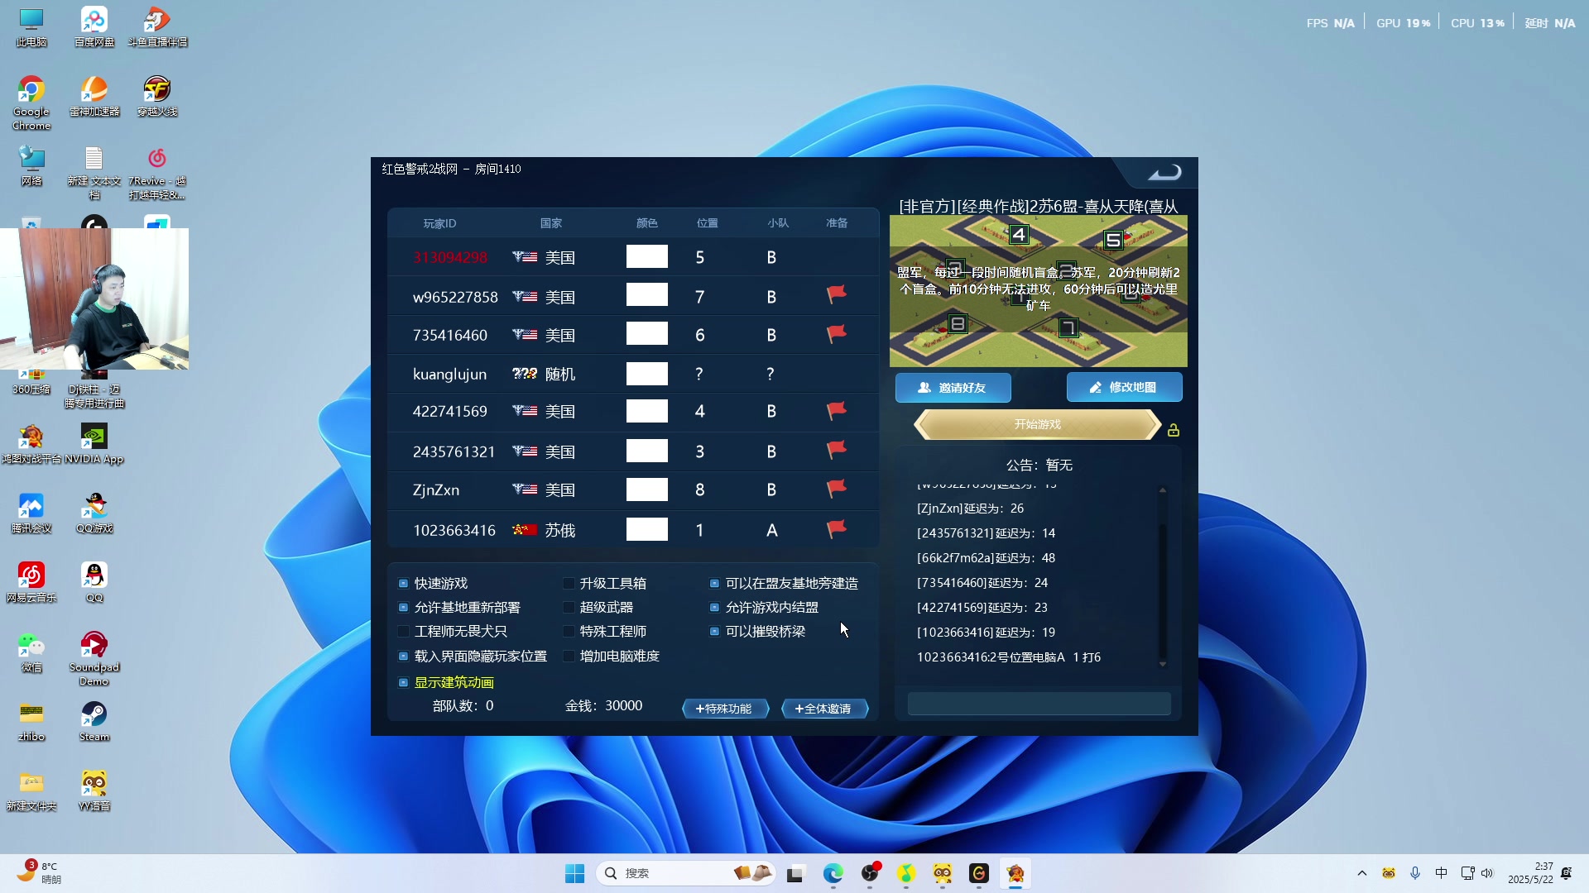Click the chat message input field
1589x893 pixels.
click(x=1039, y=704)
